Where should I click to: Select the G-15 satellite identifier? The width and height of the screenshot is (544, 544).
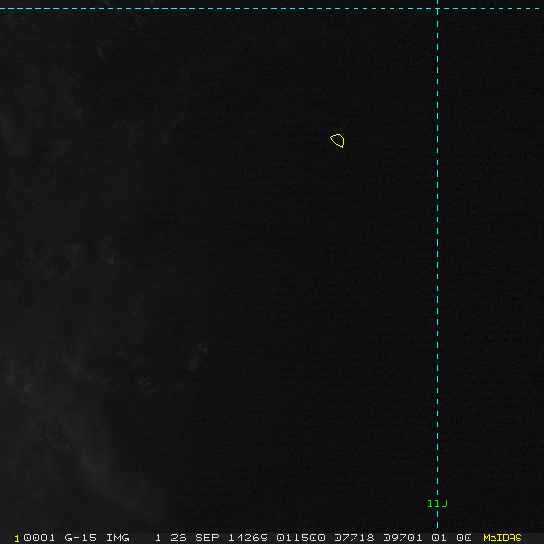click(x=81, y=538)
